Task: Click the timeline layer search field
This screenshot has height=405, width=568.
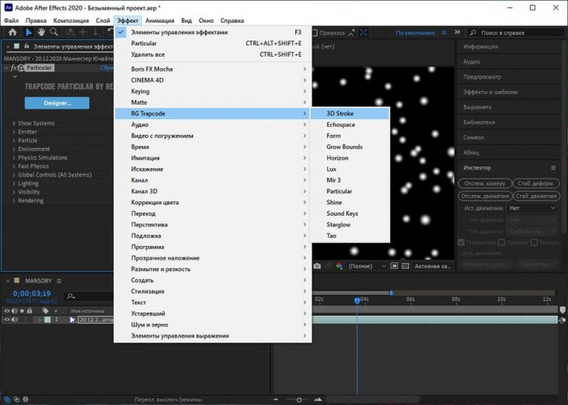Action: [x=89, y=296]
